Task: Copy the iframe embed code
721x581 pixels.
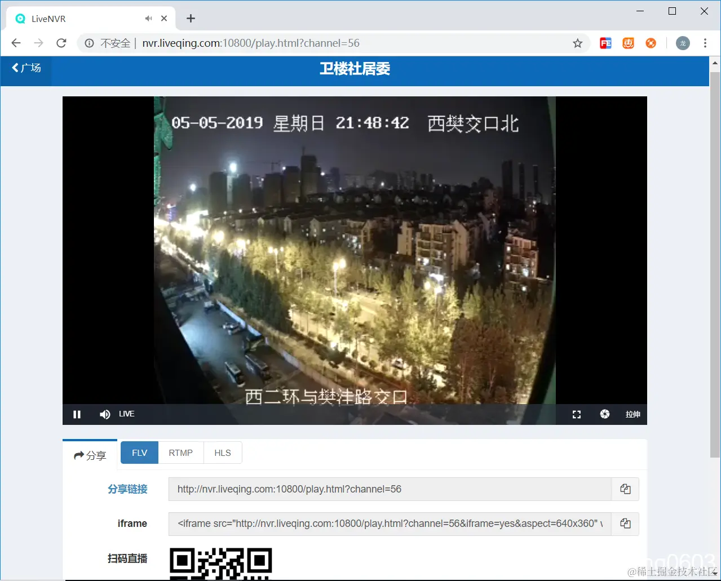Action: point(625,524)
